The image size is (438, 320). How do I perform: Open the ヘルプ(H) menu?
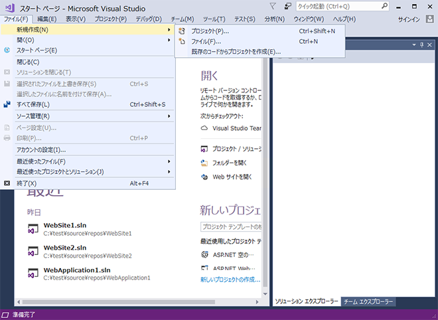pos(344,19)
